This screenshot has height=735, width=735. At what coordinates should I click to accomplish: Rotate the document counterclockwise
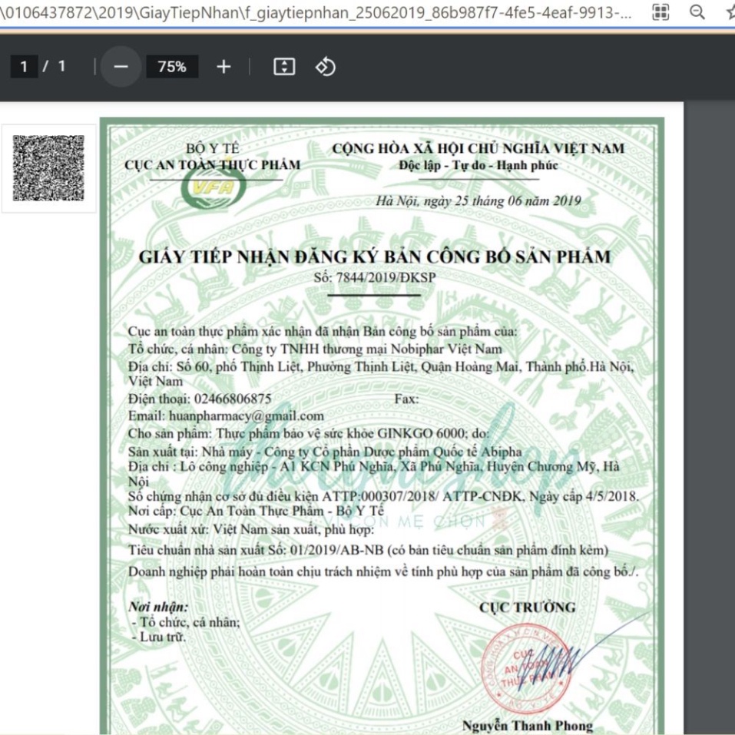coord(325,67)
